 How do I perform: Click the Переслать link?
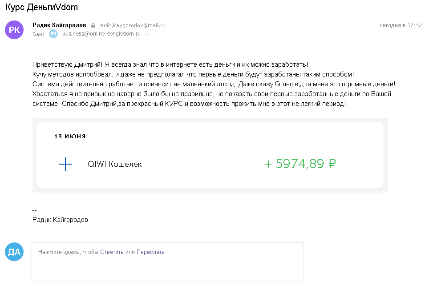150,252
